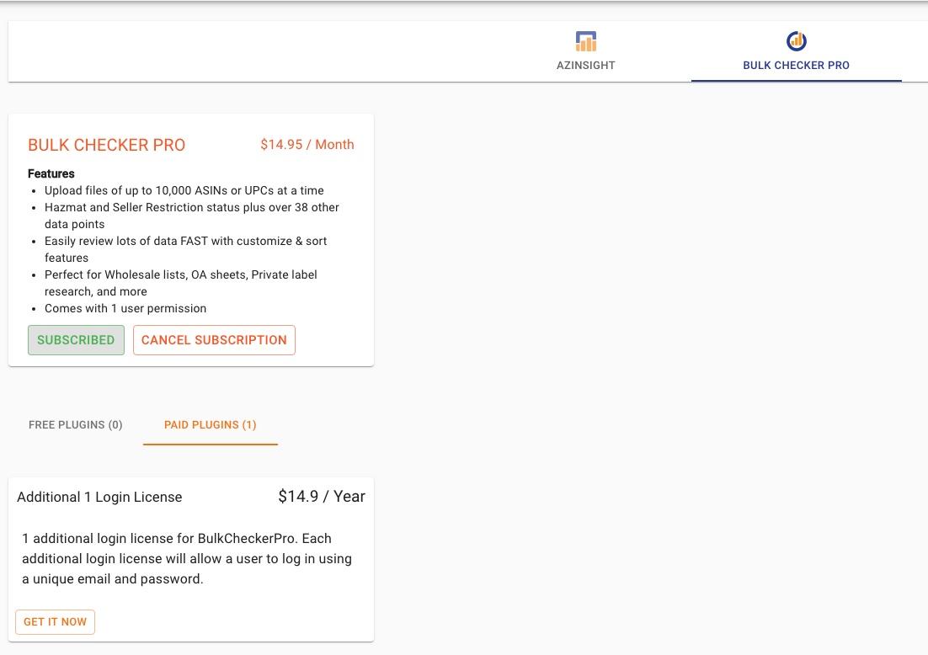Switch to the AZINSIGHT tab label
This screenshot has width=928, height=655.
click(x=586, y=65)
